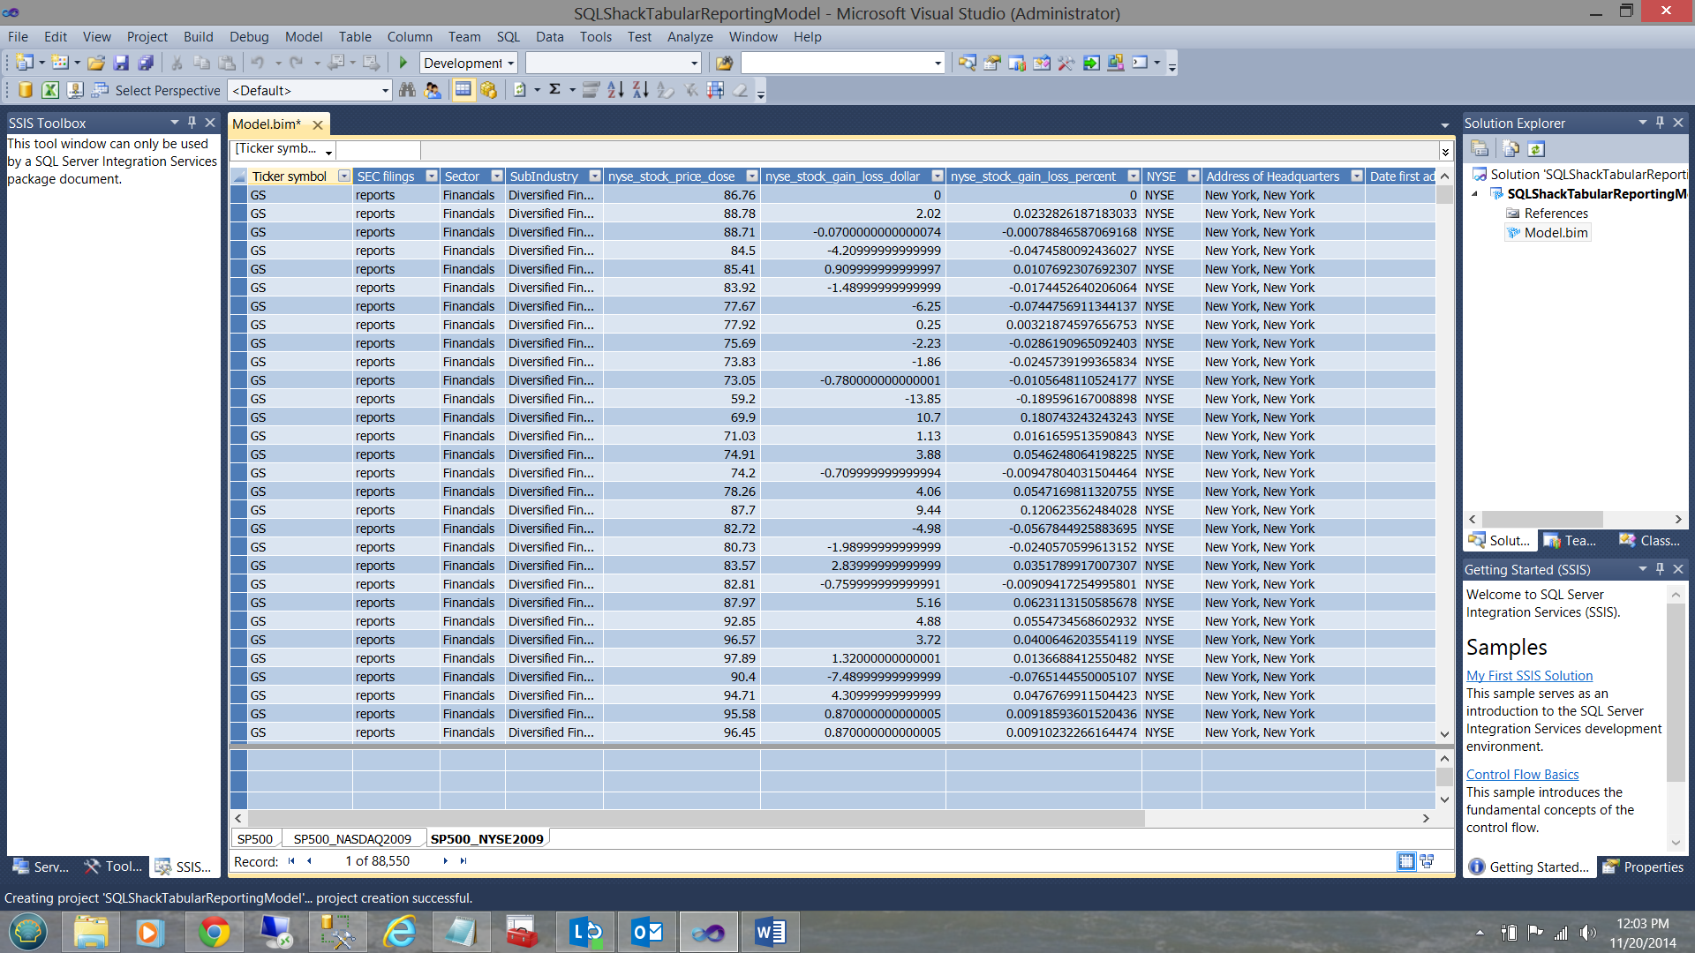Click the Analyze in Excel icon
Screen dimensions: 1695x953
[50, 90]
